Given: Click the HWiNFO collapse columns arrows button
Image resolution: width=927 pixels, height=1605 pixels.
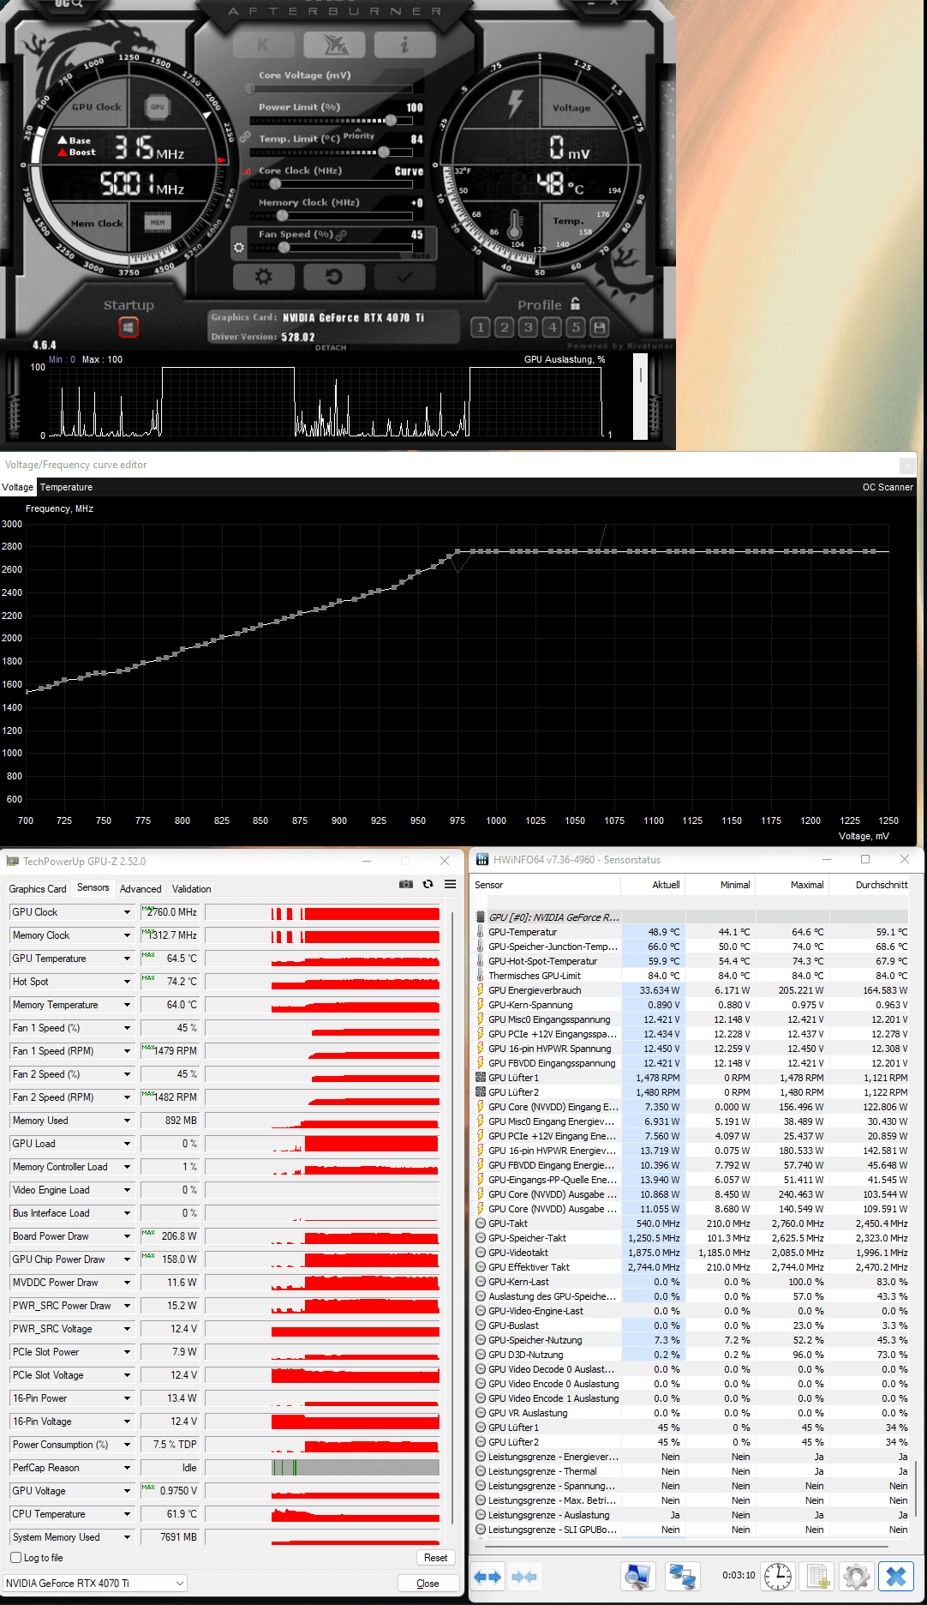Looking at the screenshot, I should 524,1576.
